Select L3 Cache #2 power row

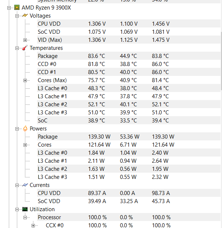pyautogui.click(x=129, y=169)
